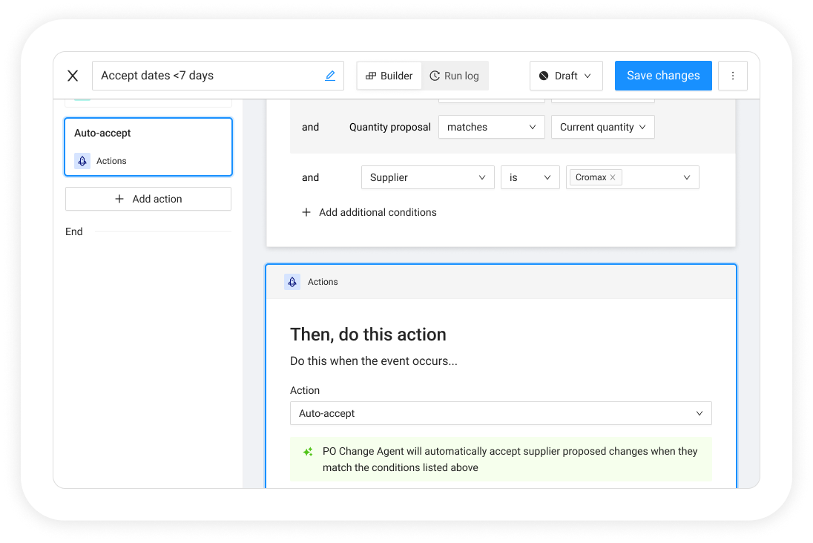Click the rocket icon in Auto-accept card
This screenshot has width=813, height=543.
tap(82, 161)
